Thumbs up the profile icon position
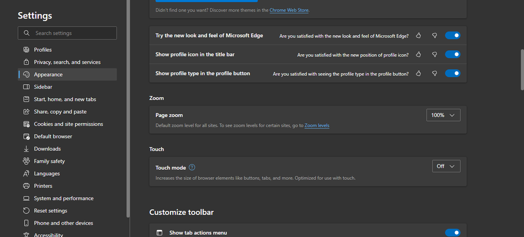524x237 pixels. (419, 55)
